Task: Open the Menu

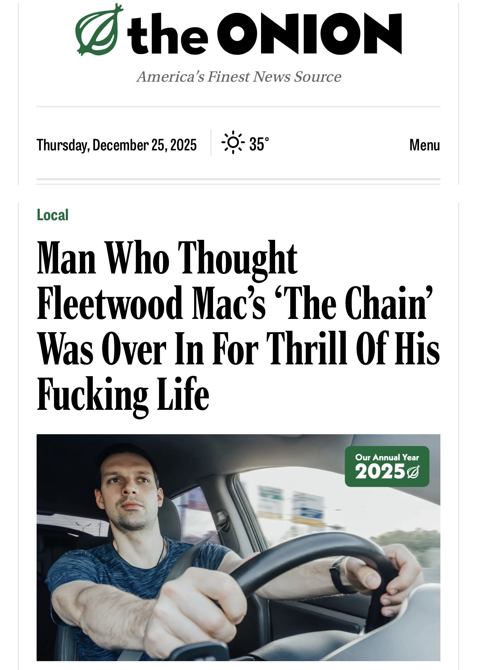Action: pos(424,145)
